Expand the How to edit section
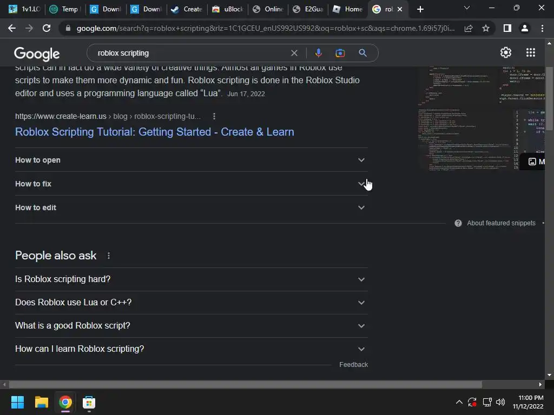The width and height of the screenshot is (554, 415). pyautogui.click(x=191, y=207)
